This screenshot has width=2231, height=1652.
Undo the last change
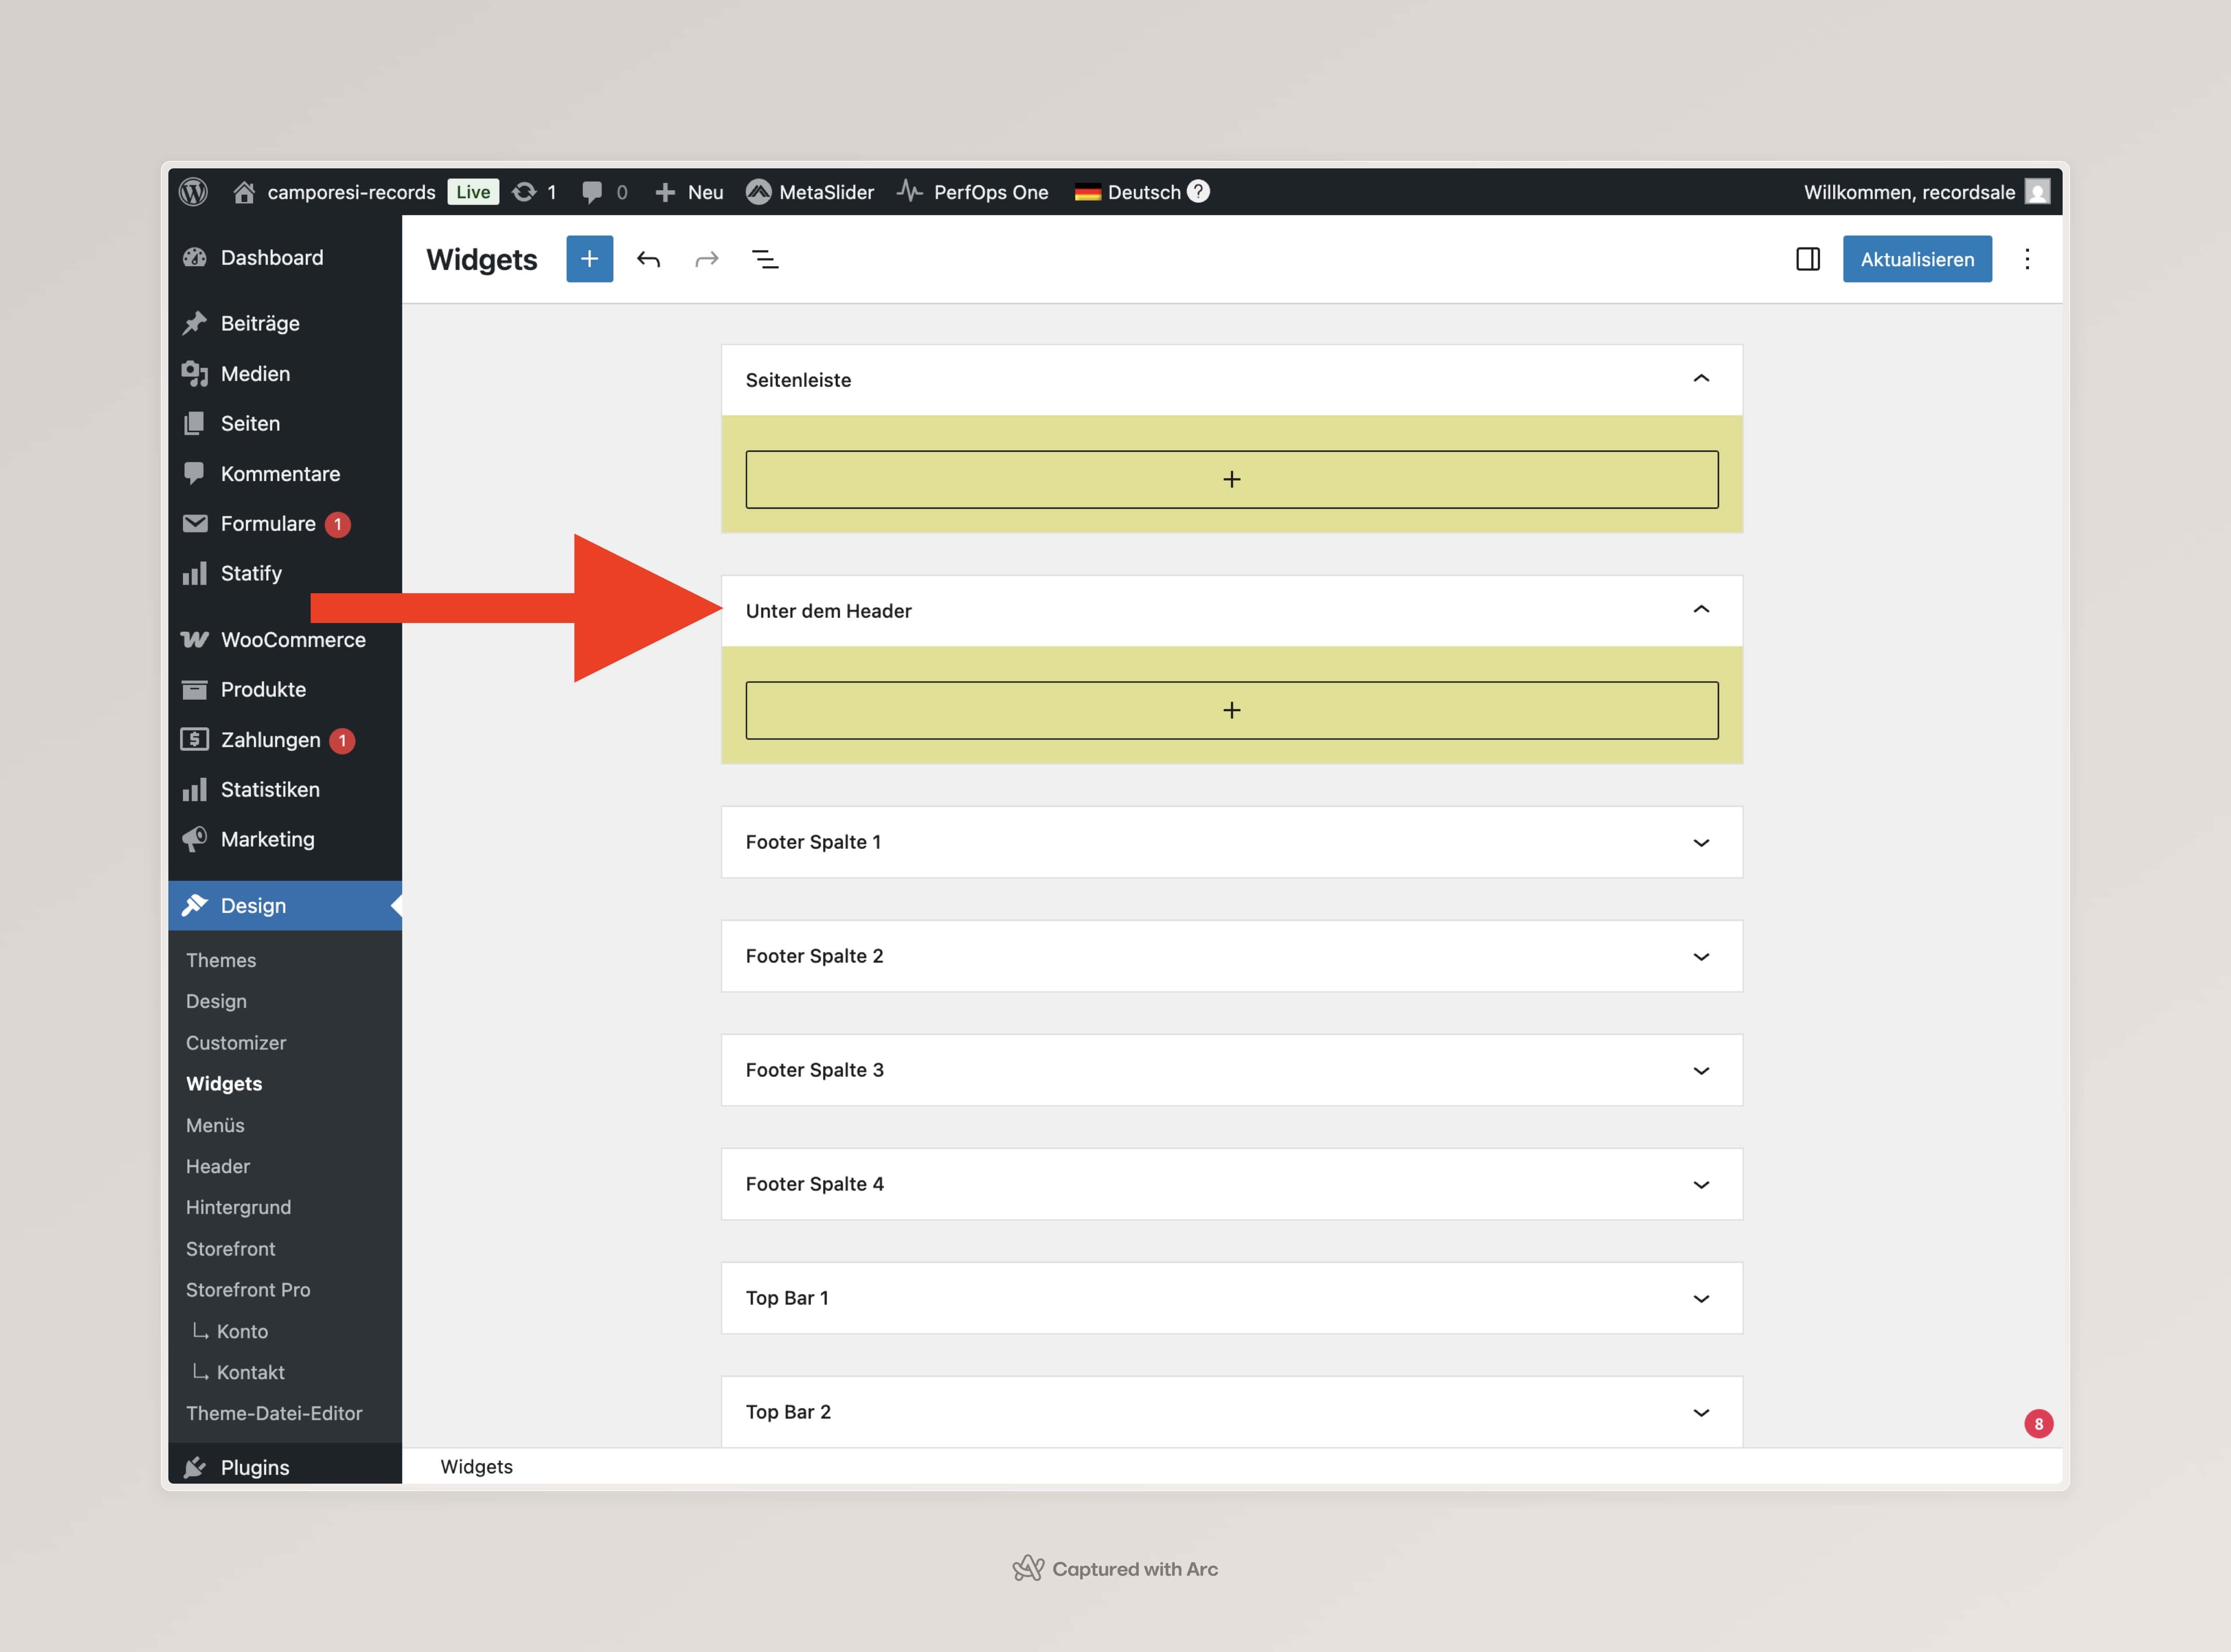(x=648, y=260)
